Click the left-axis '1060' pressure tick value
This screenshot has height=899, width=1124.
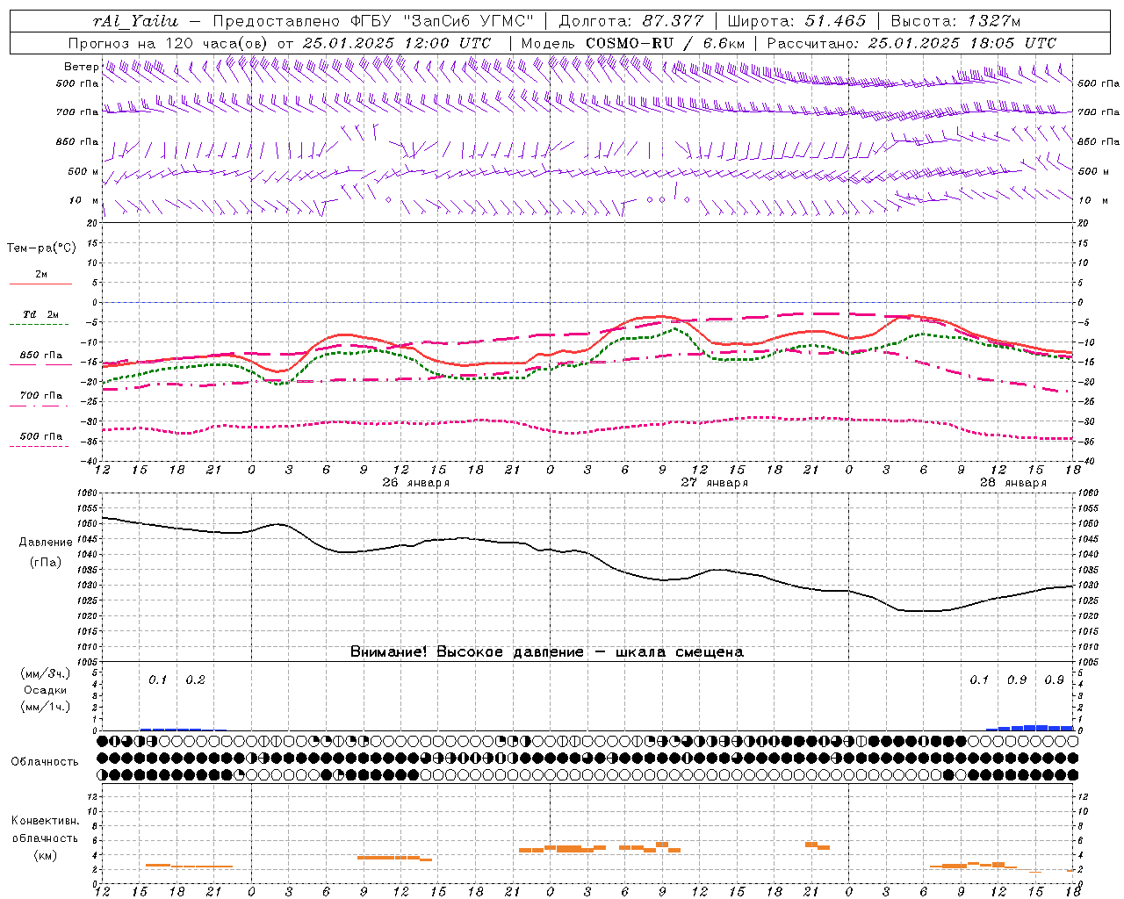pos(86,493)
